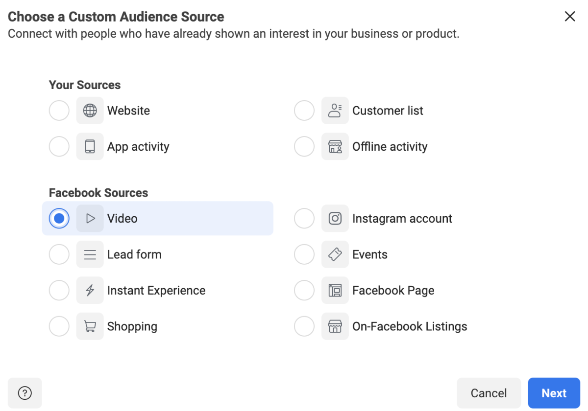Click the Shopping cart icon
Screen dimensions: 588x411
pyautogui.click(x=90, y=326)
